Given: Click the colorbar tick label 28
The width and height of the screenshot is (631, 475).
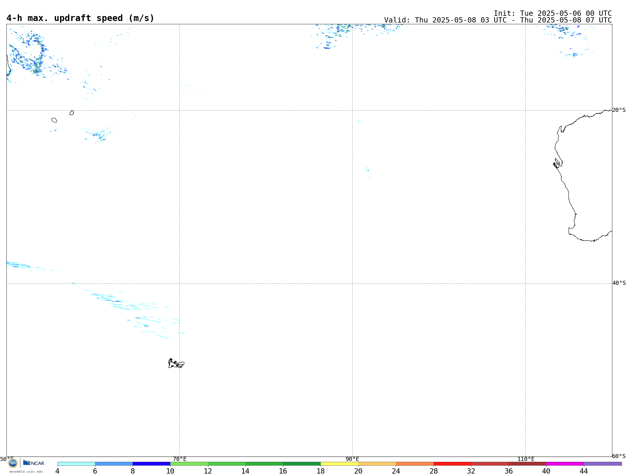Looking at the screenshot, I should [434, 471].
